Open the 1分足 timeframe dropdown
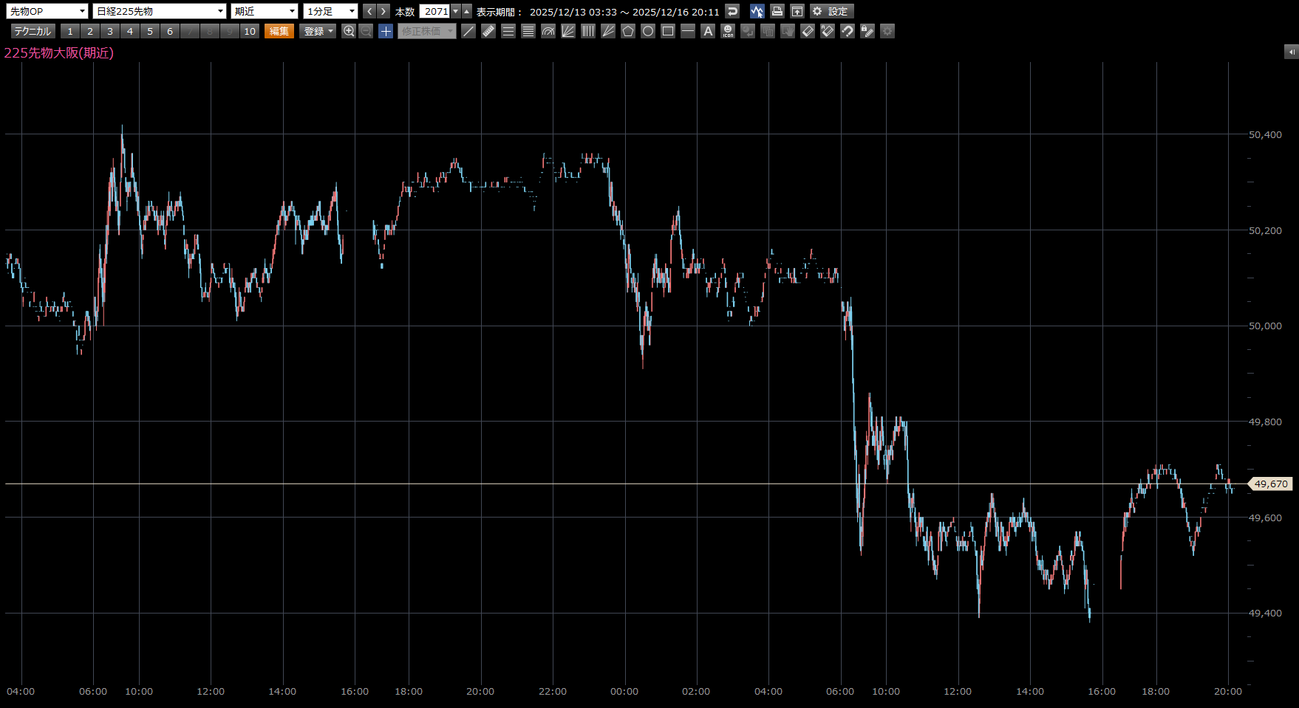Image resolution: width=1299 pixels, height=708 pixels. pyautogui.click(x=330, y=11)
